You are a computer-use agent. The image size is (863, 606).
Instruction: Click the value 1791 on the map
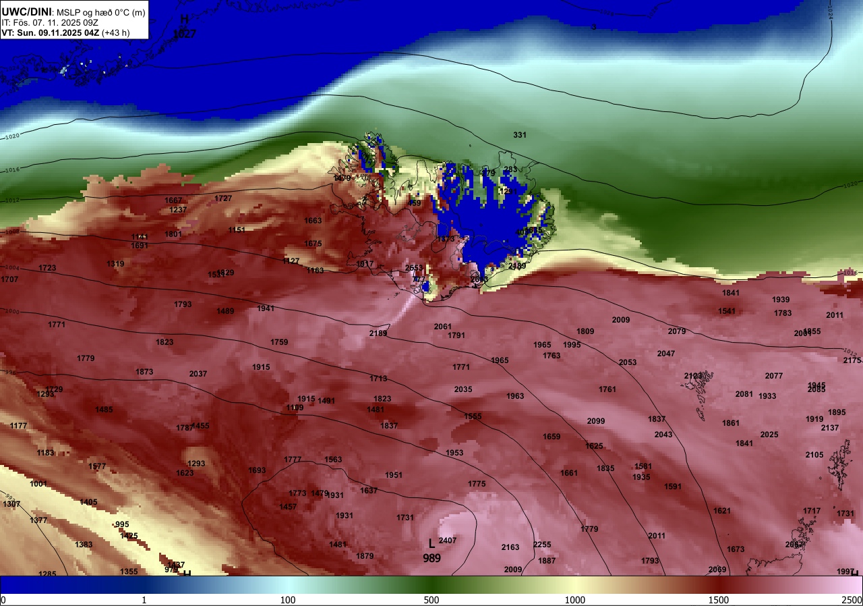point(456,335)
